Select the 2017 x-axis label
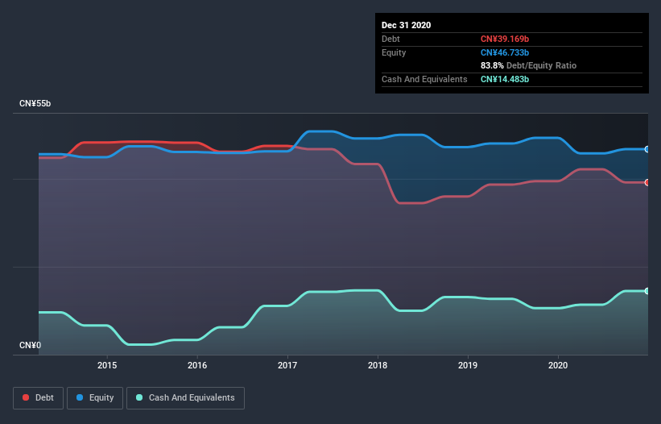 point(287,365)
